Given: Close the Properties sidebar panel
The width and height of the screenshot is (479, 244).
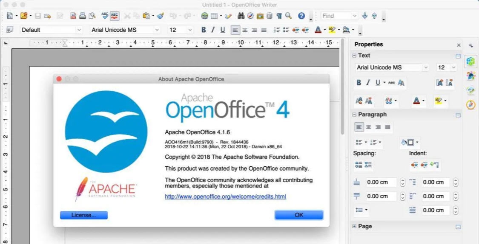Looking at the screenshot, I should [459, 45].
